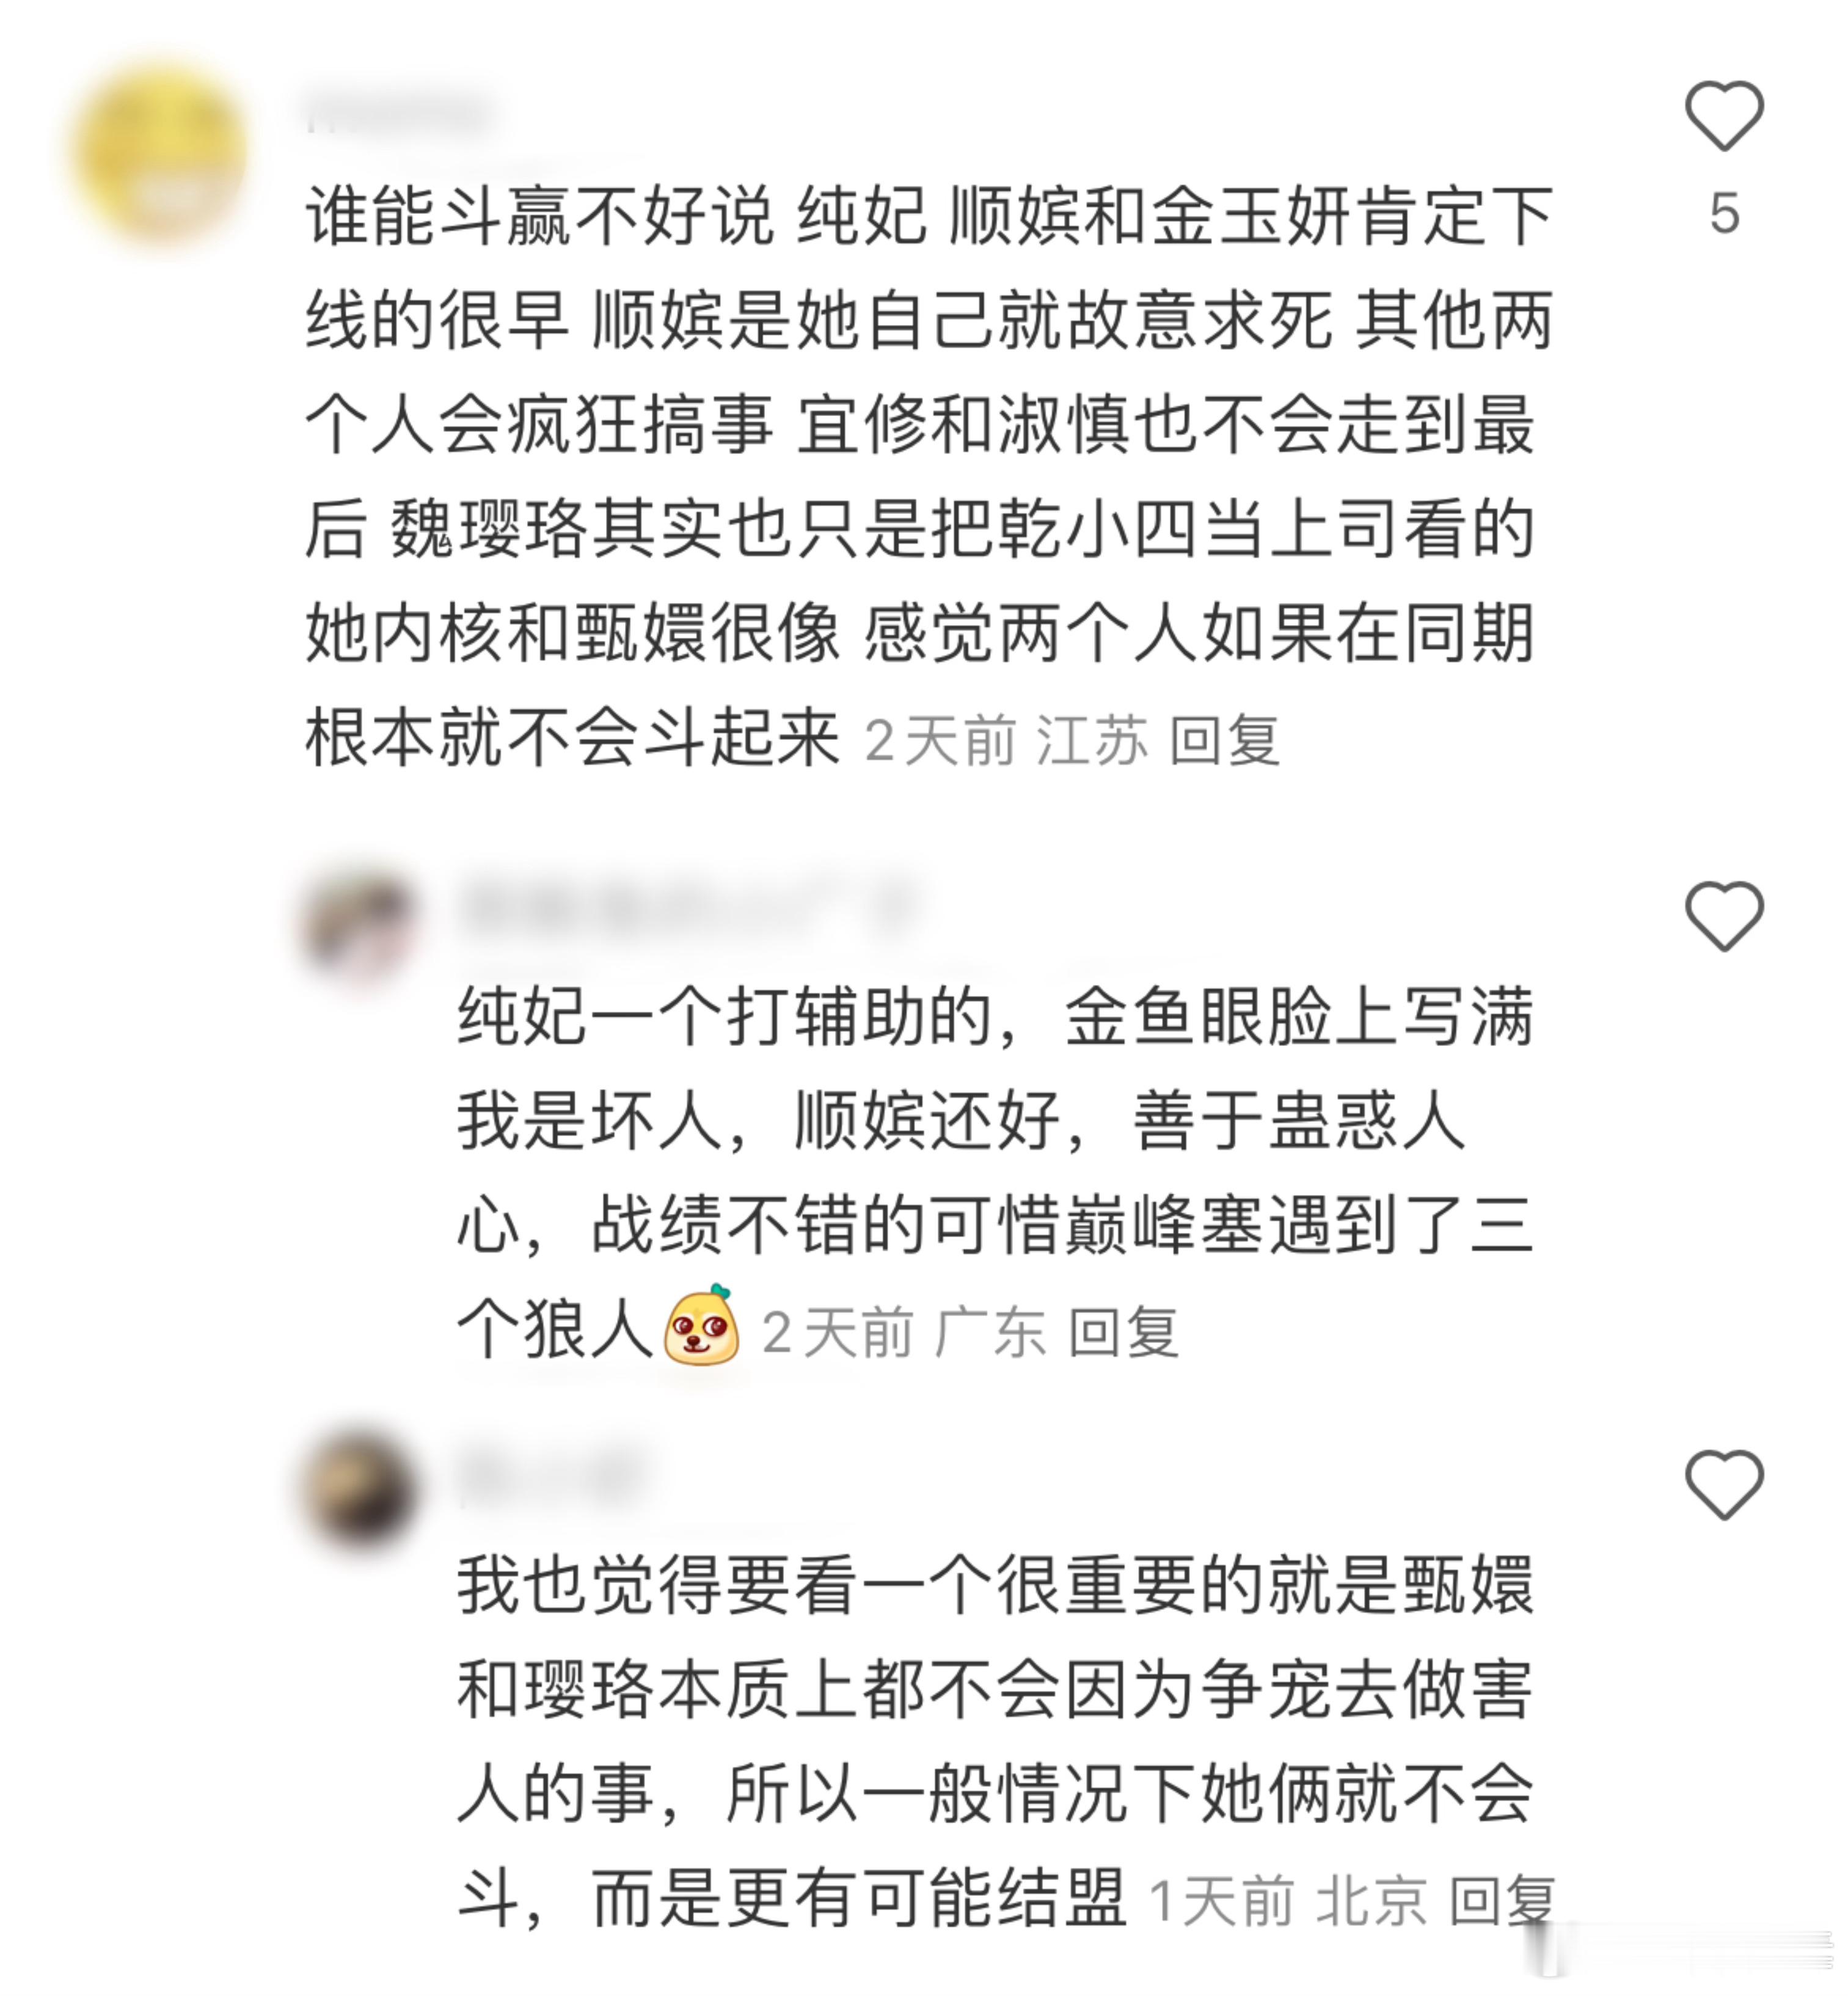Image resolution: width=1848 pixels, height=1996 pixels.
Task: Tap the emoji sticker after 个狼人
Action: [x=702, y=1326]
